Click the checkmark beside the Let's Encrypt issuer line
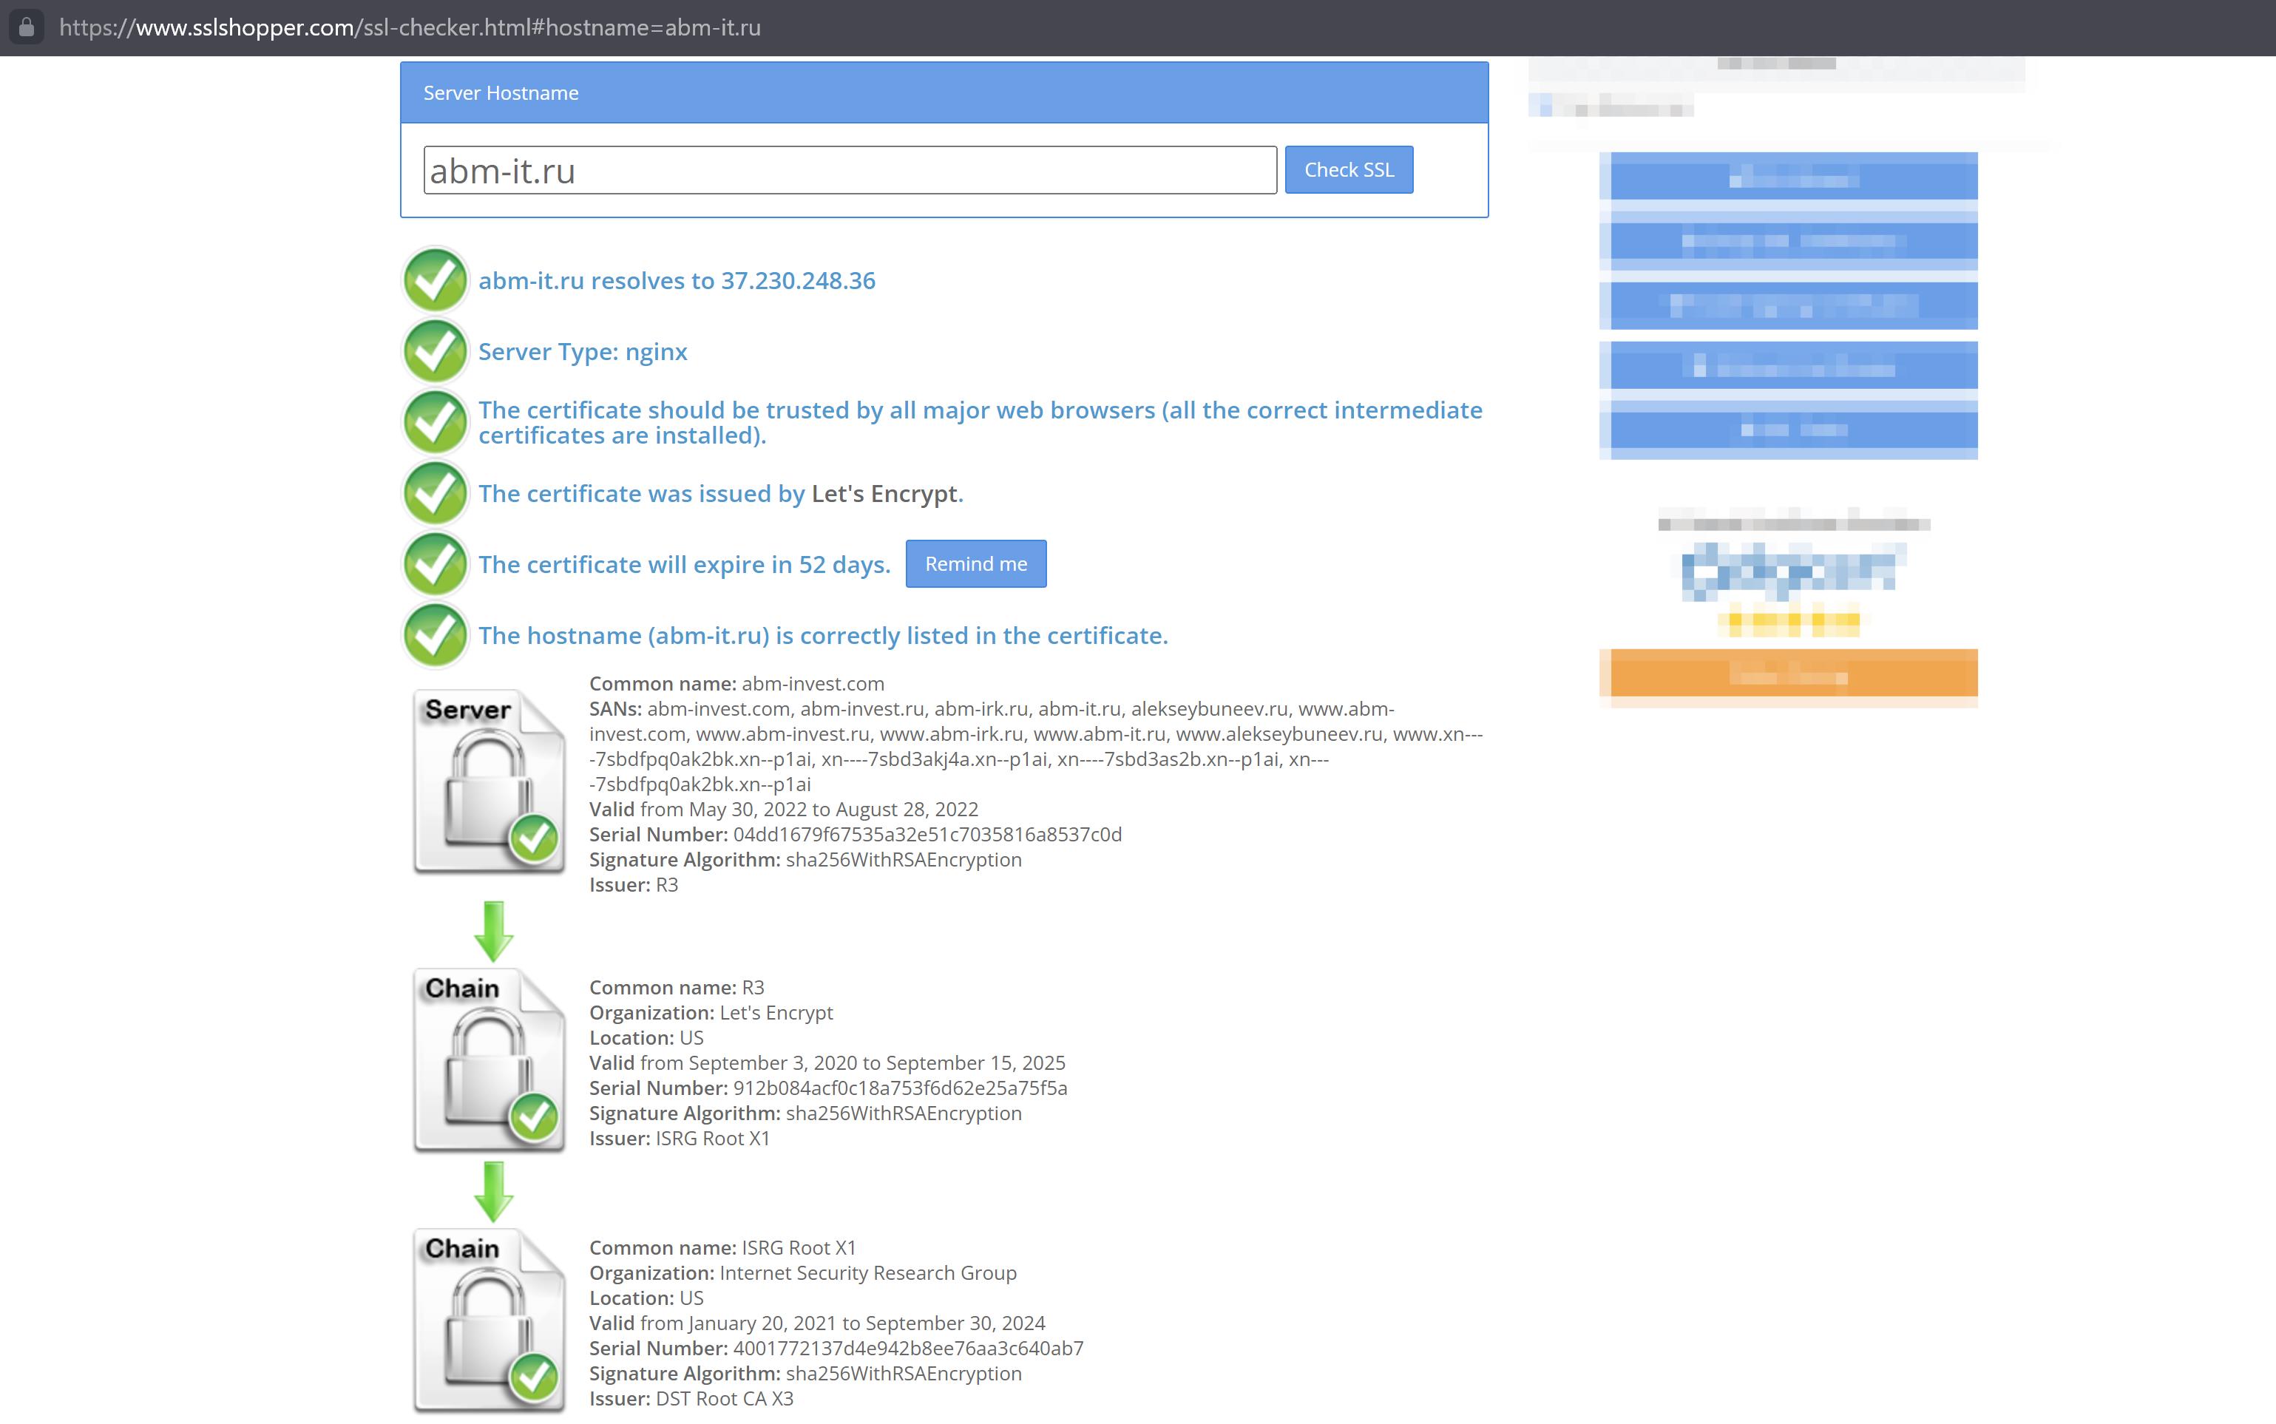Viewport: 2276px width, 1424px height. click(434, 493)
